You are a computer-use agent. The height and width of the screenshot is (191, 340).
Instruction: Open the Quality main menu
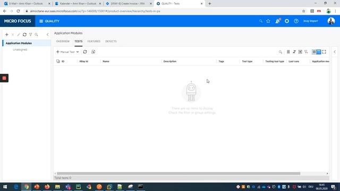tap(49, 21)
